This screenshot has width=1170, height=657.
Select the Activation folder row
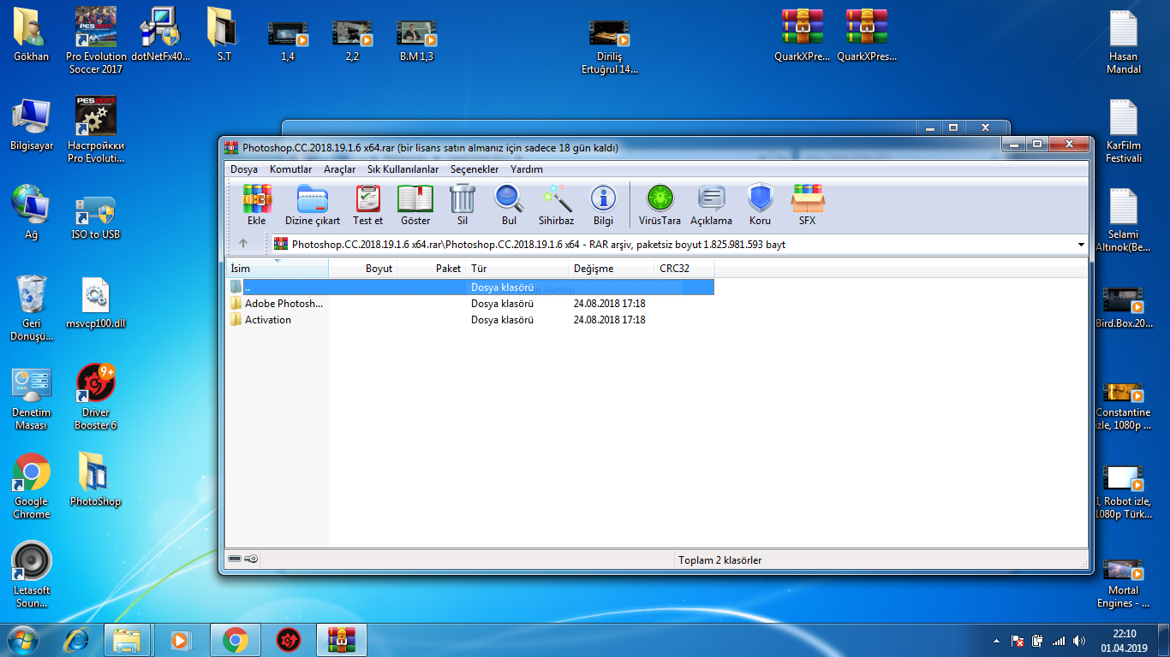point(470,319)
